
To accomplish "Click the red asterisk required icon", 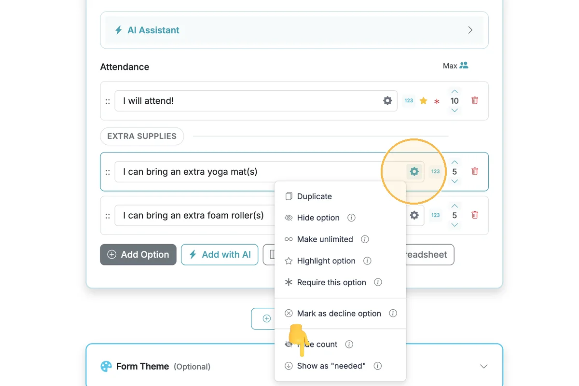I will pos(437,101).
